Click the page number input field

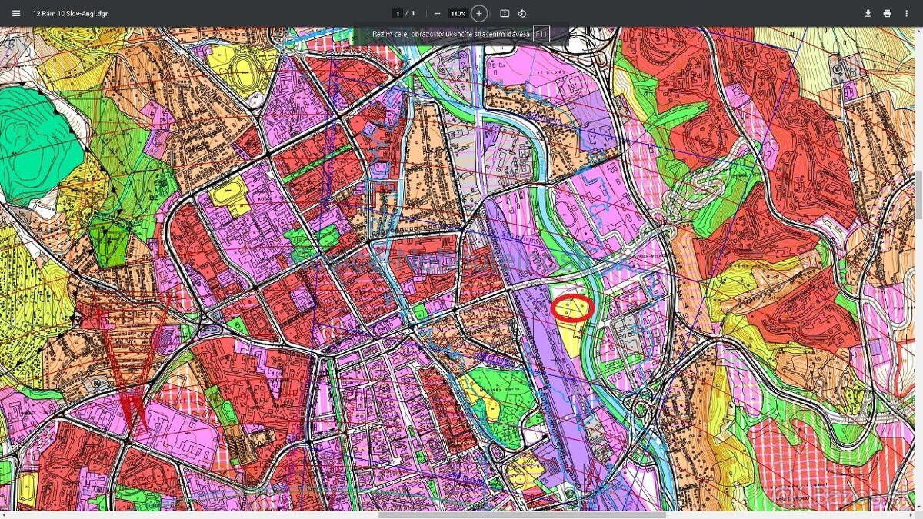398,13
